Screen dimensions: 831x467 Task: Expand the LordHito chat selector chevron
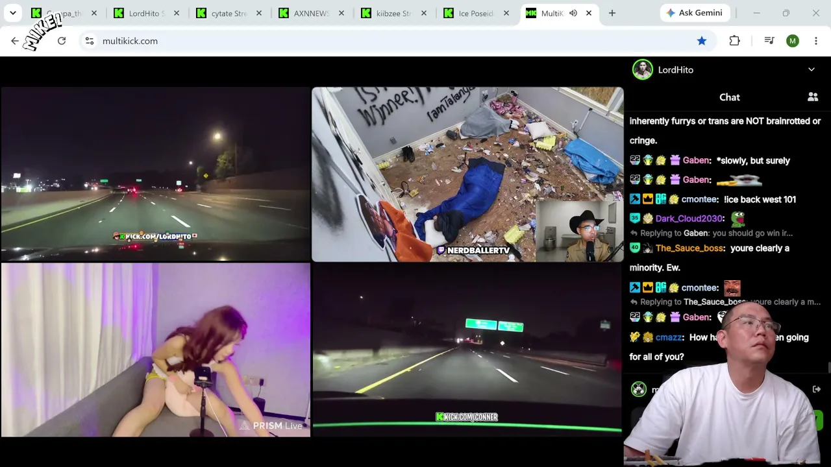(812, 69)
